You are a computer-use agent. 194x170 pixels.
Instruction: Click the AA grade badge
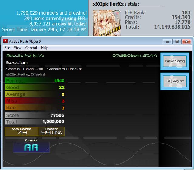click(x=32, y=147)
